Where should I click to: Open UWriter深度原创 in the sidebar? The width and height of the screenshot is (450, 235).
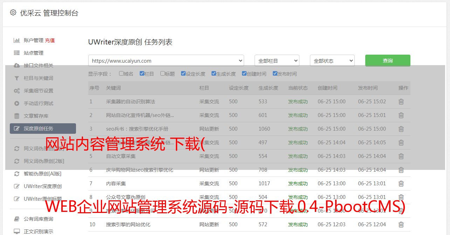(43, 186)
